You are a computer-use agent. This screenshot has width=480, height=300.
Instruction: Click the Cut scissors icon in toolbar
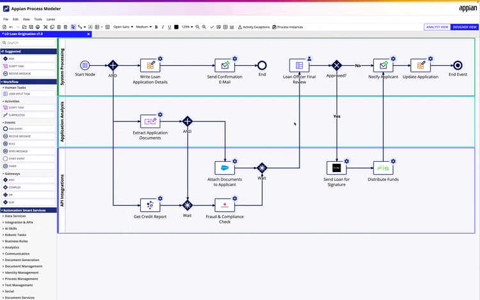45,27
